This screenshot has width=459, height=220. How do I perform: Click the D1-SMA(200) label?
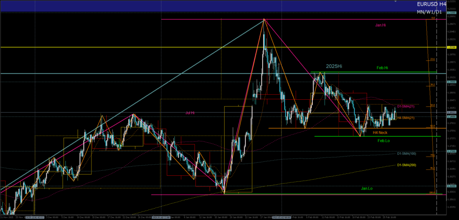407,165
